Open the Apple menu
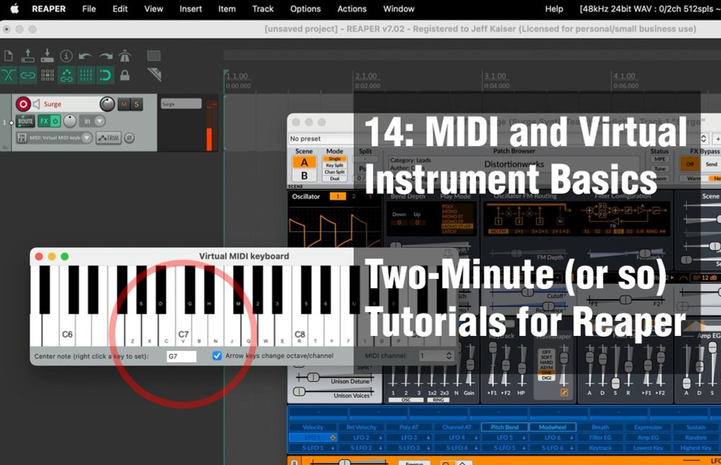721x465 pixels. click(x=14, y=9)
